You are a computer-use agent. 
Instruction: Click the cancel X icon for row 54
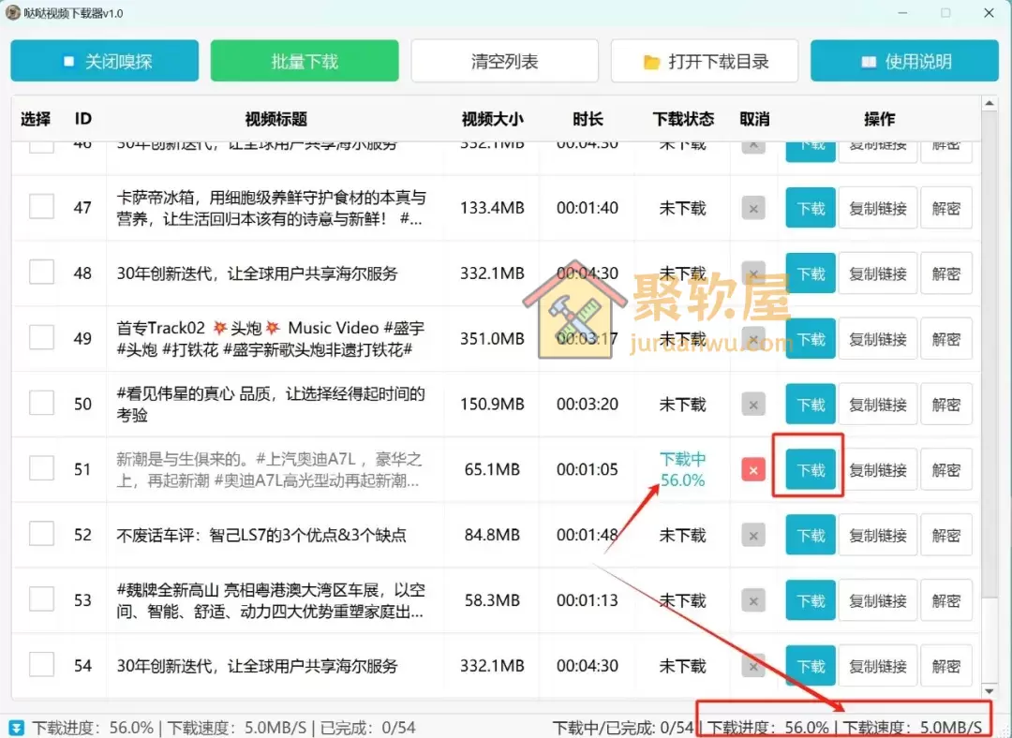(x=753, y=665)
